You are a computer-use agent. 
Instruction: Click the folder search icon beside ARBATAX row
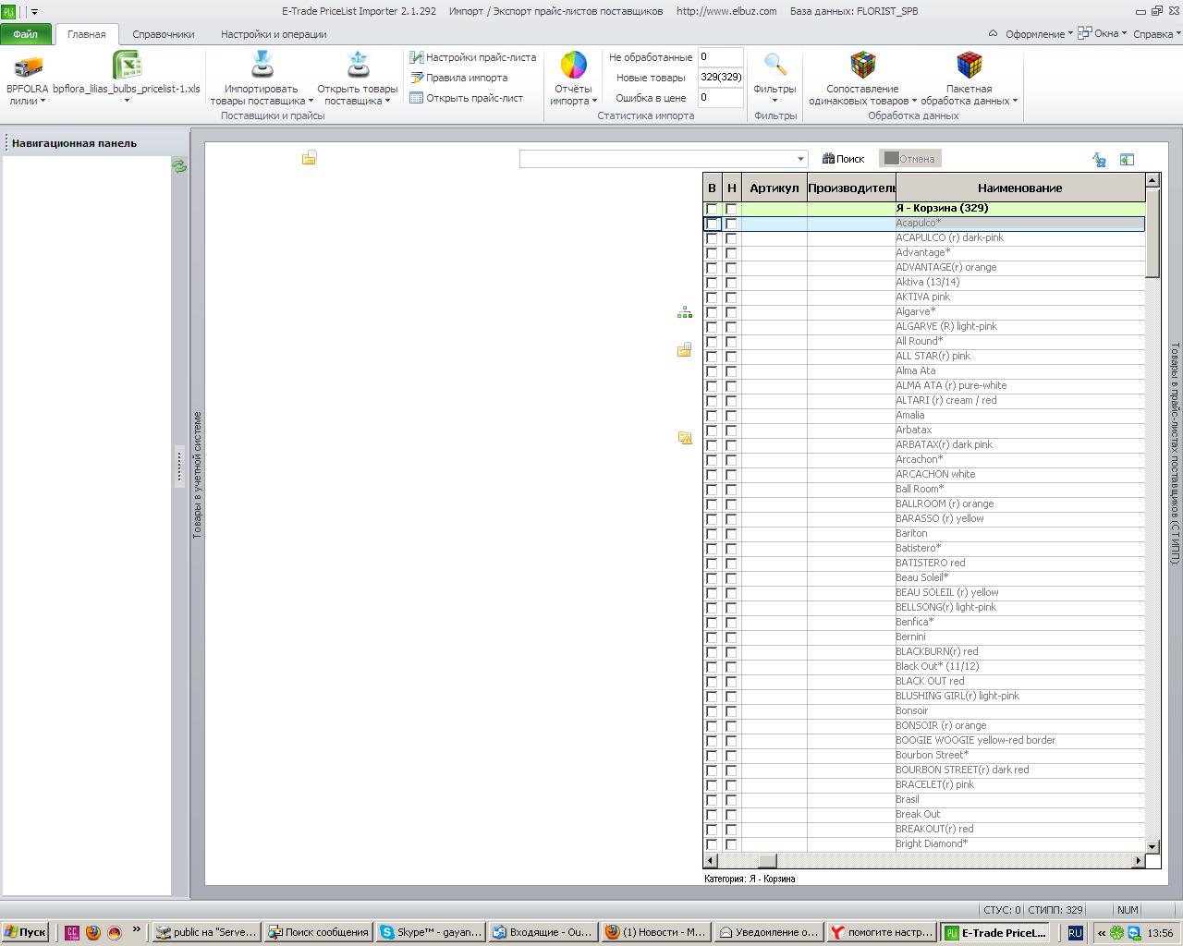685,438
